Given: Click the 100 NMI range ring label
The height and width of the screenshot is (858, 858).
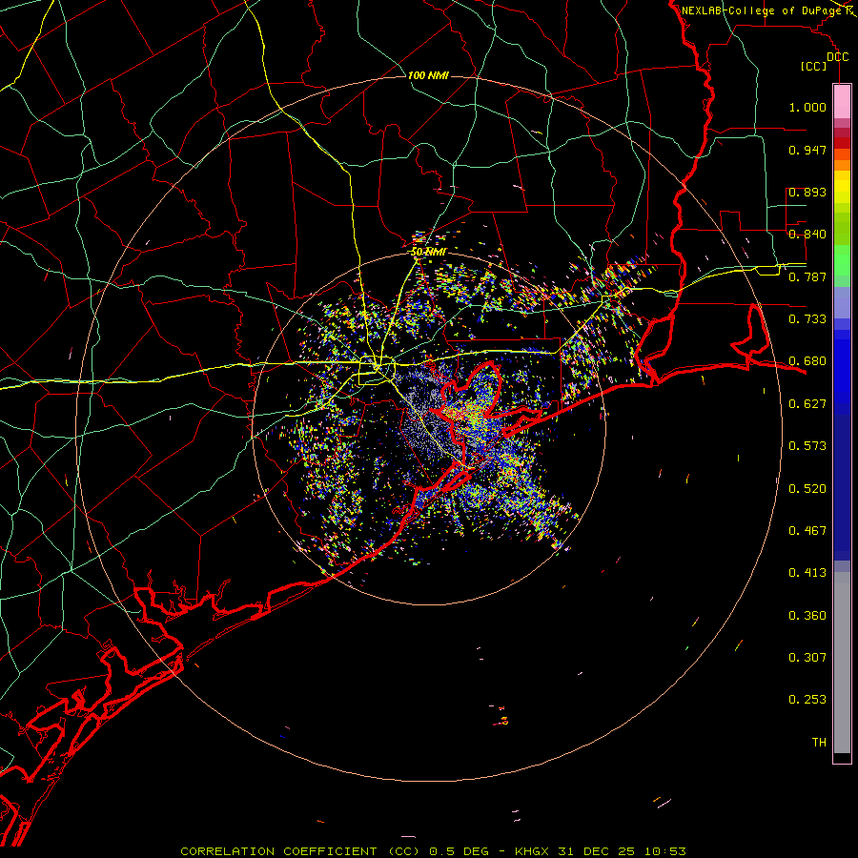Looking at the screenshot, I should pos(428,75).
